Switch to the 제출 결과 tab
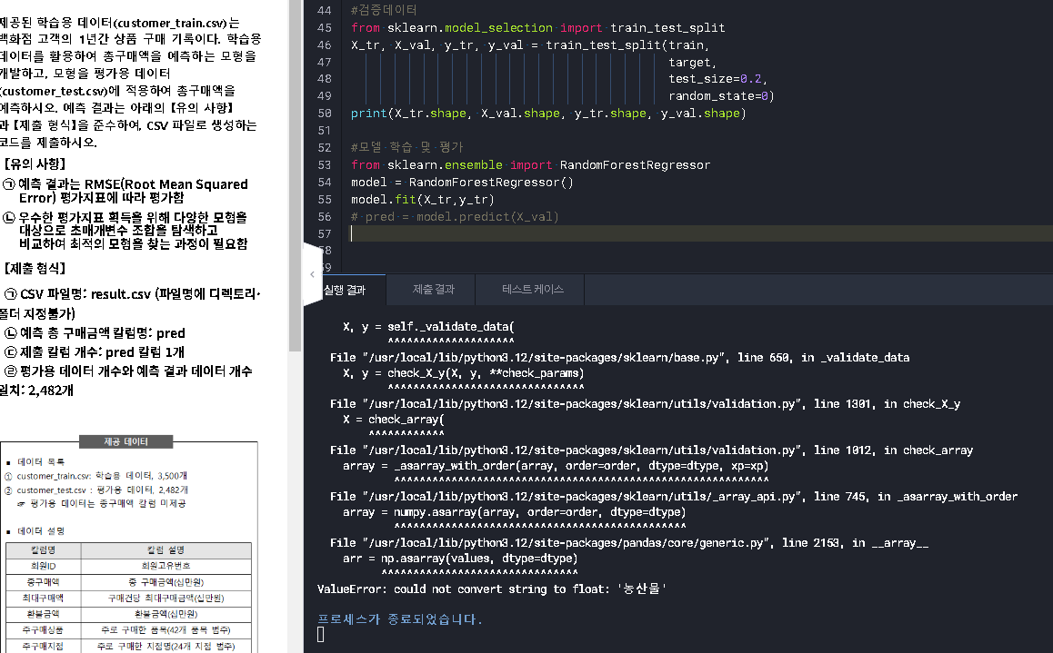The width and height of the screenshot is (1053, 653). pyautogui.click(x=433, y=289)
